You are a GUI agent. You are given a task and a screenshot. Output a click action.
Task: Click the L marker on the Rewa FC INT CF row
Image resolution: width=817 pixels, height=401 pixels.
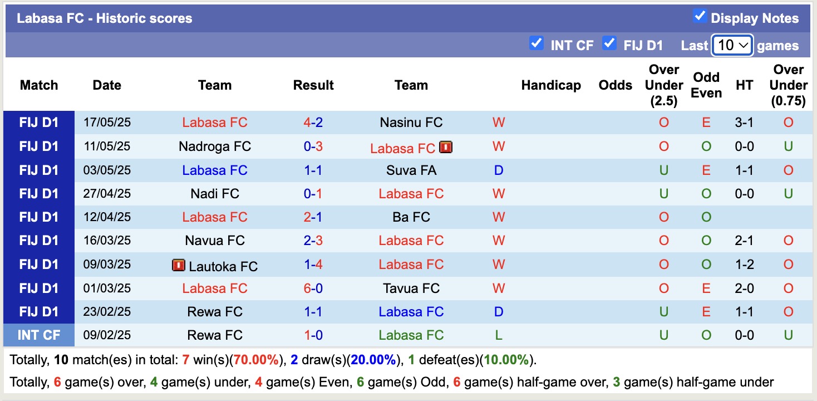498,335
